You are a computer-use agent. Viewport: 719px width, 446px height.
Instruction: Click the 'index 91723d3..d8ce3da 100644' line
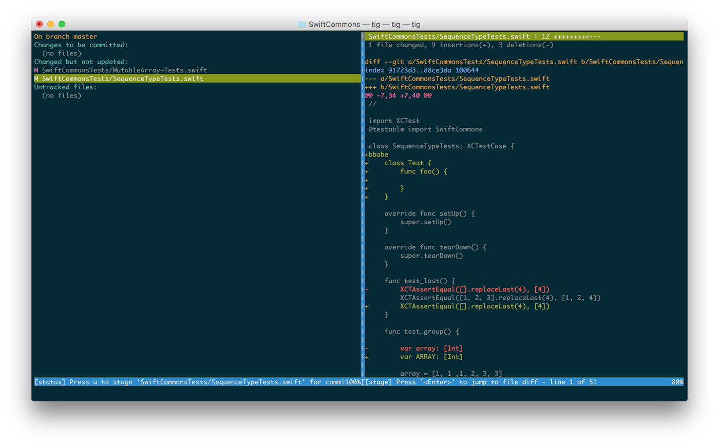(x=422, y=70)
